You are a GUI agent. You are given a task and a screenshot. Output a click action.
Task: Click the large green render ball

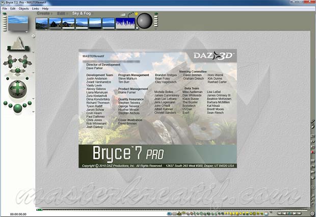pos(17,108)
